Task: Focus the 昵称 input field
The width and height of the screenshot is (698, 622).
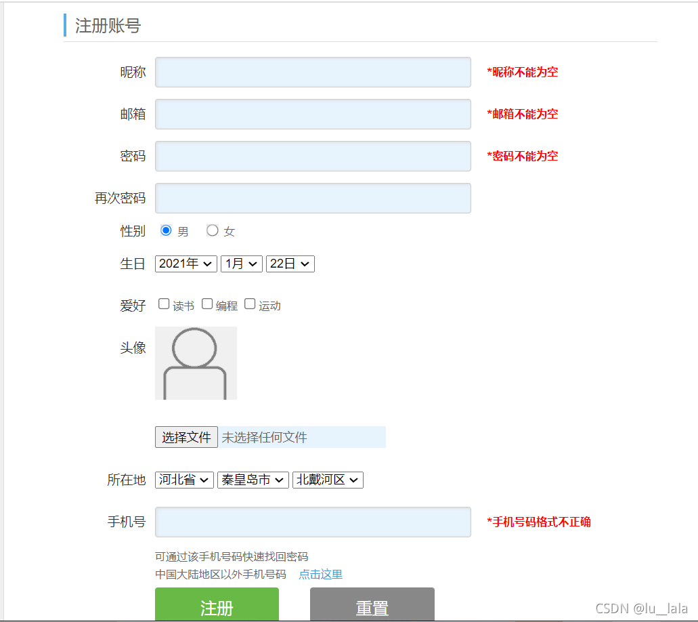Action: click(313, 72)
